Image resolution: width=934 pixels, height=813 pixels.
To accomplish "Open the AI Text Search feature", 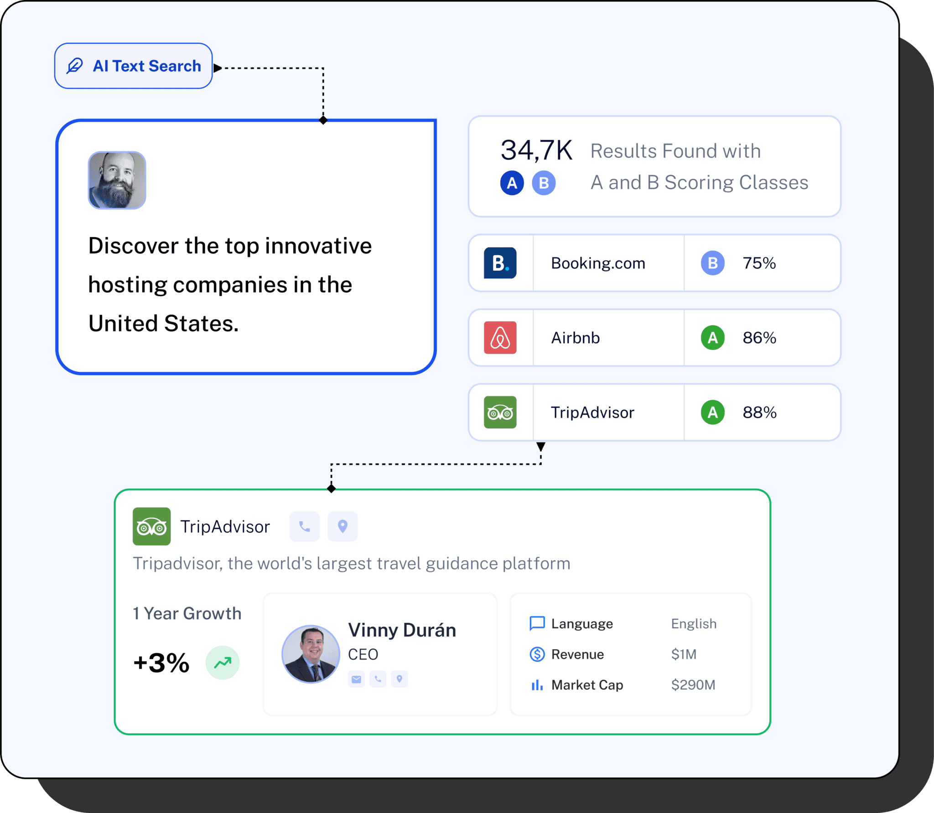I will pos(133,66).
